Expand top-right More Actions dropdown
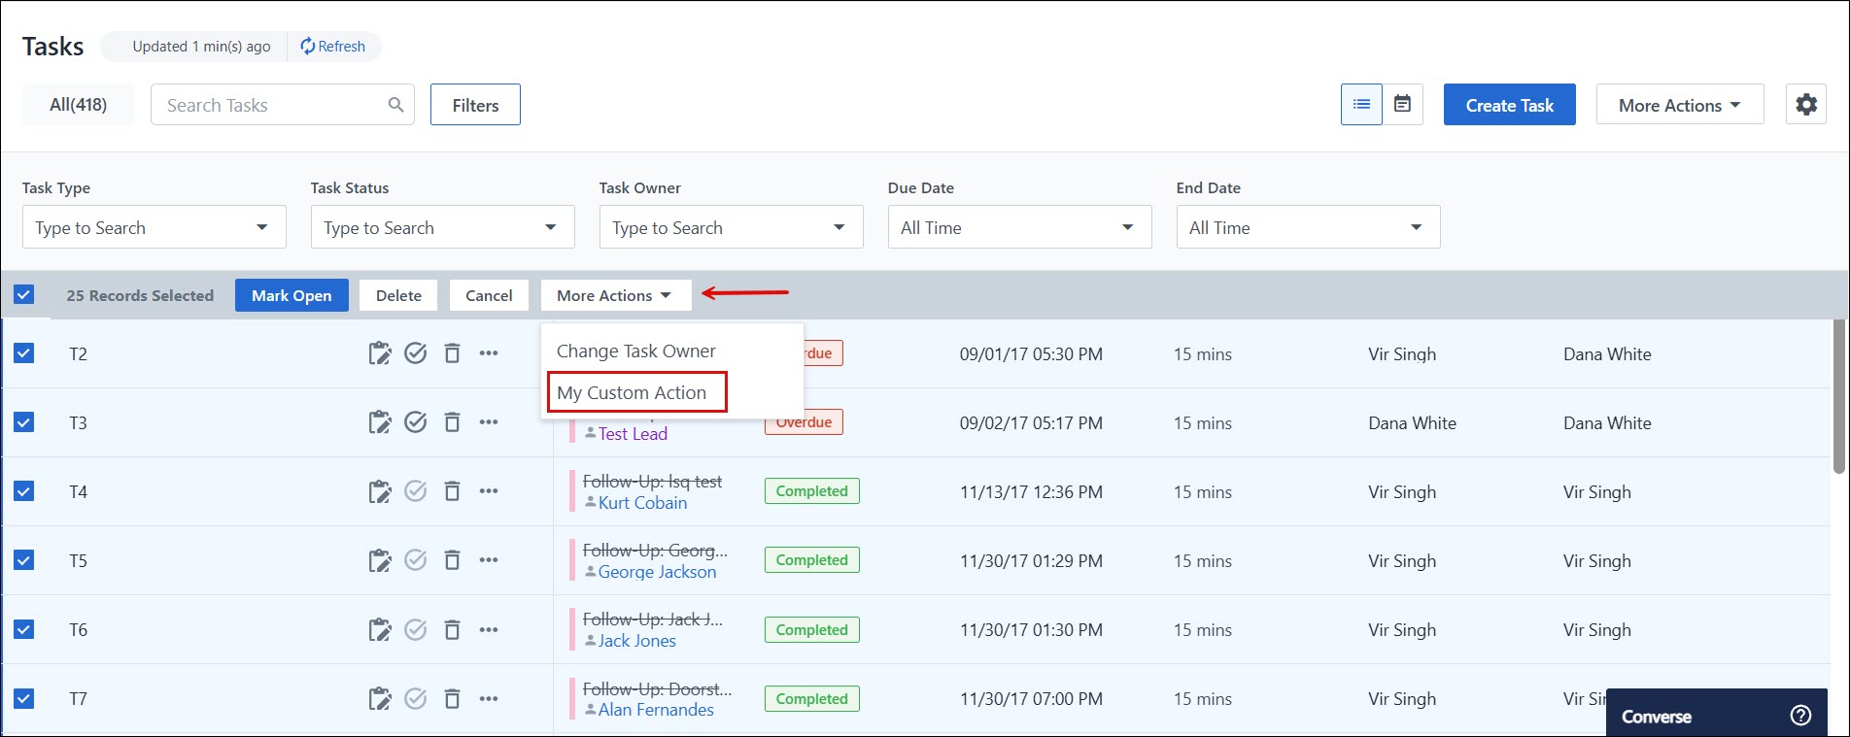1850x737 pixels. pyautogui.click(x=1680, y=105)
